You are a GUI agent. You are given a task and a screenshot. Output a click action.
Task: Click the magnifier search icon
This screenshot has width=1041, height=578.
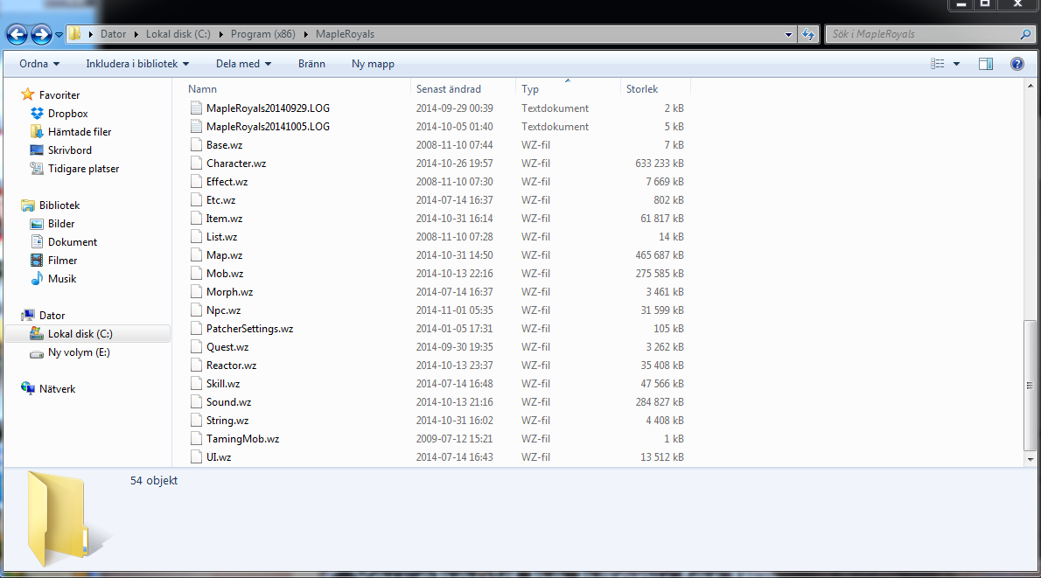[1026, 34]
